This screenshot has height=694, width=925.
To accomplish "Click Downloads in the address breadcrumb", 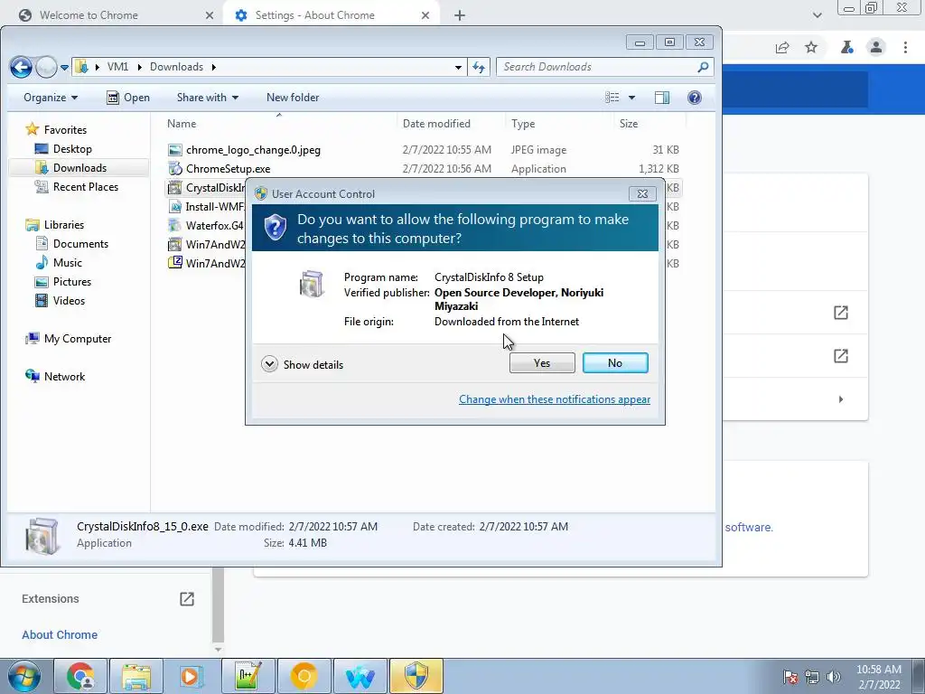I will (x=176, y=67).
